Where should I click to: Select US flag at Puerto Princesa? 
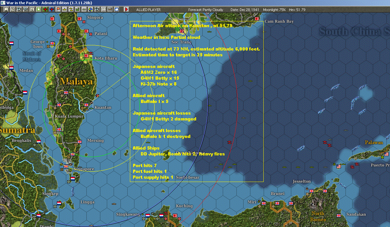click(x=386, y=154)
